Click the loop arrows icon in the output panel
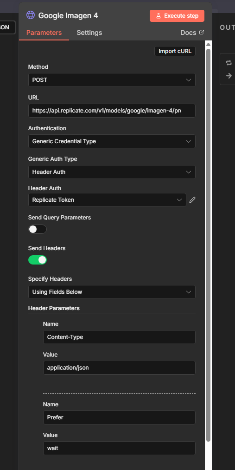Viewport: 235px width, 470px height. (x=229, y=63)
